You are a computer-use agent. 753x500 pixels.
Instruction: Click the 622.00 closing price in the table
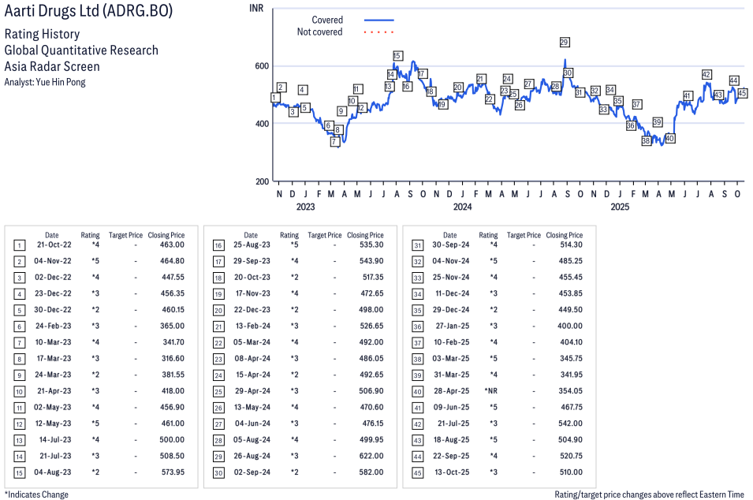pyautogui.click(x=369, y=456)
